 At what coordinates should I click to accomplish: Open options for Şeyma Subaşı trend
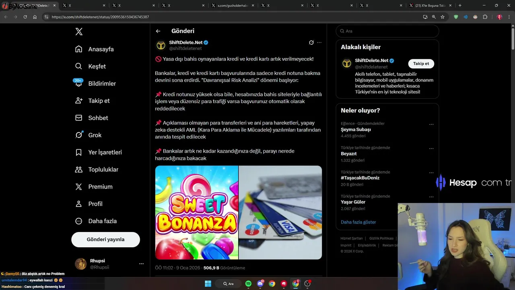click(x=431, y=124)
